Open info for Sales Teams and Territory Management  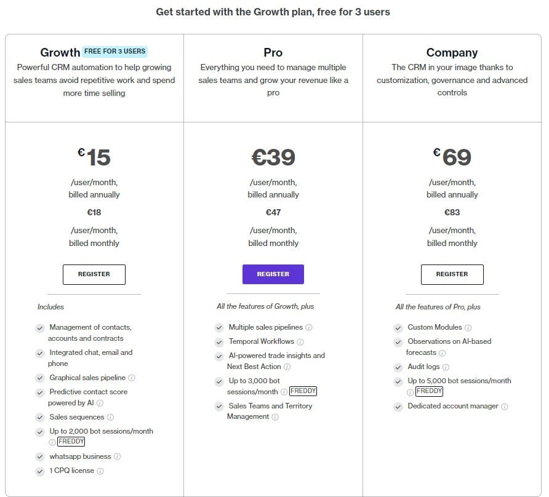pyautogui.click(x=275, y=417)
